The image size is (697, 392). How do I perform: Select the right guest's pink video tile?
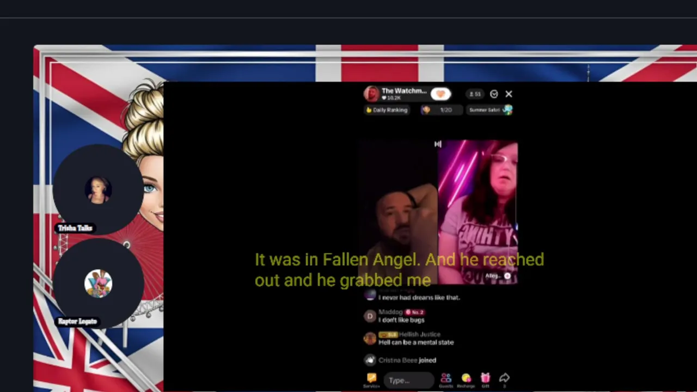tap(478, 212)
